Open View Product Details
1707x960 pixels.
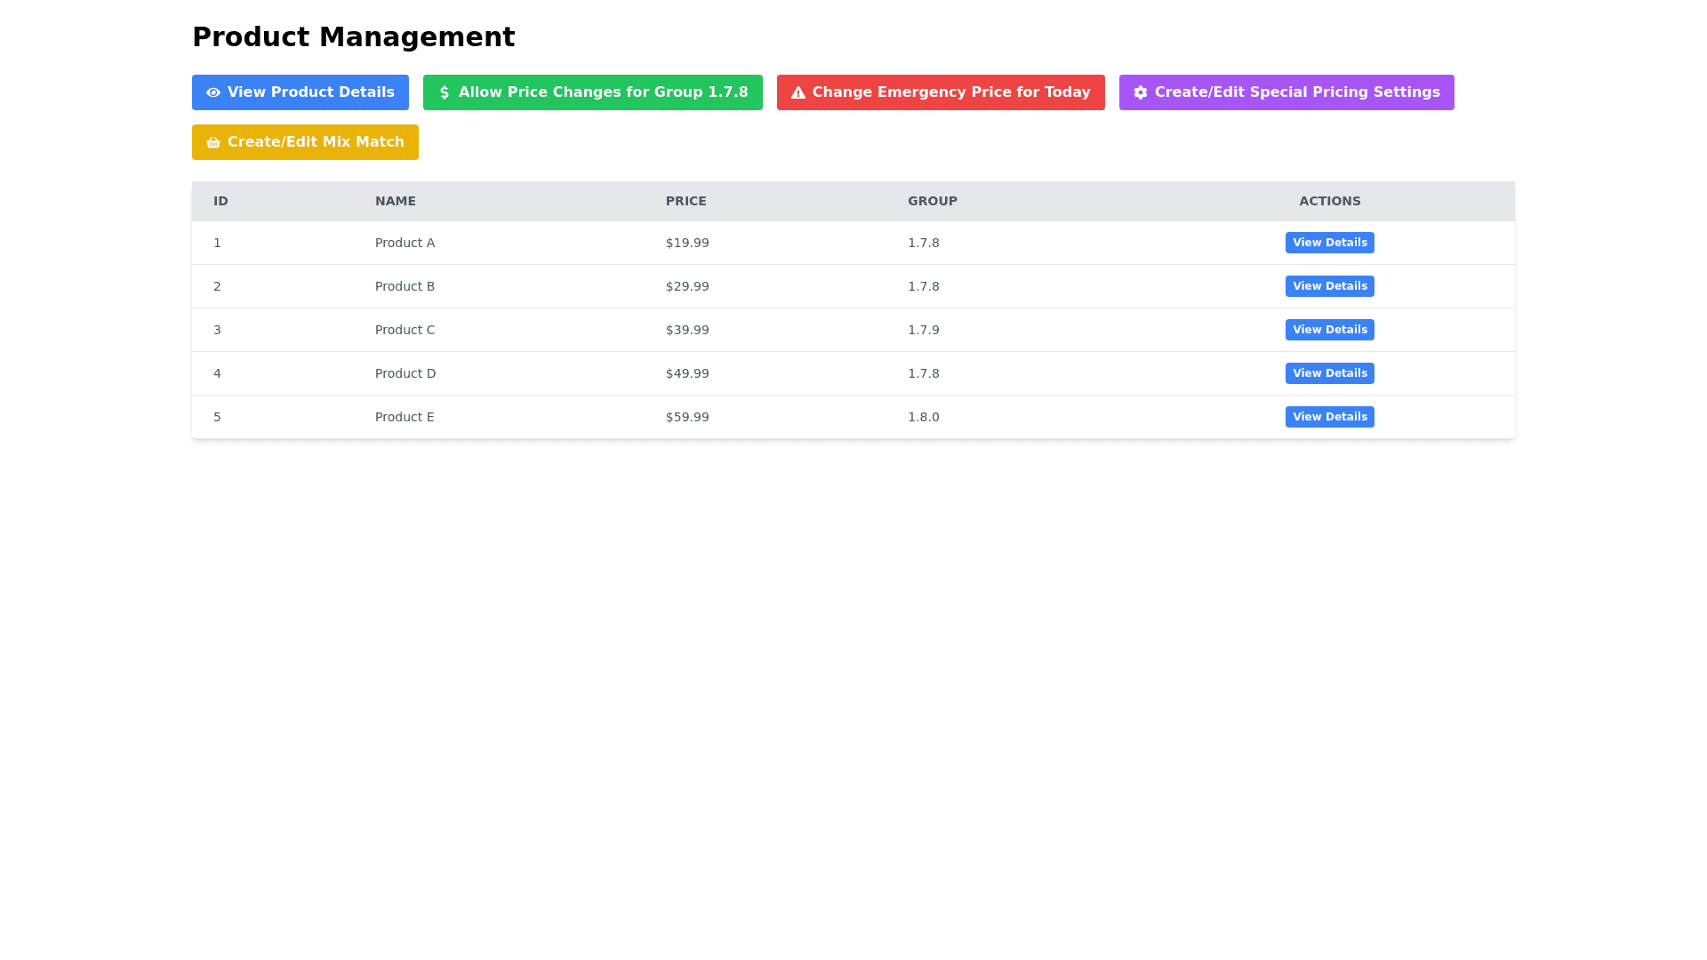pos(300,92)
